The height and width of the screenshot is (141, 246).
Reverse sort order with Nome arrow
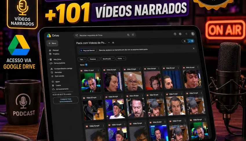pyautogui.click(x=86, y=65)
